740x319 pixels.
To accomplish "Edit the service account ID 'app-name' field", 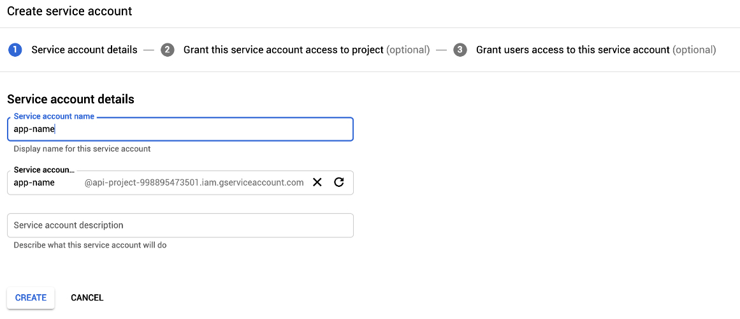I will [45, 183].
